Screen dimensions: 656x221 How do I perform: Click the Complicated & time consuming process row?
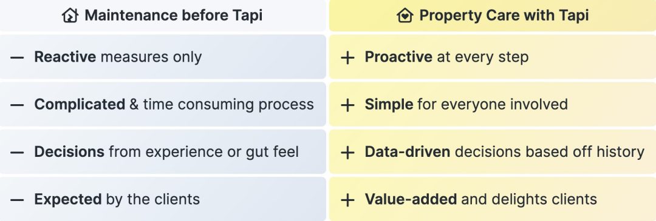(x=163, y=104)
